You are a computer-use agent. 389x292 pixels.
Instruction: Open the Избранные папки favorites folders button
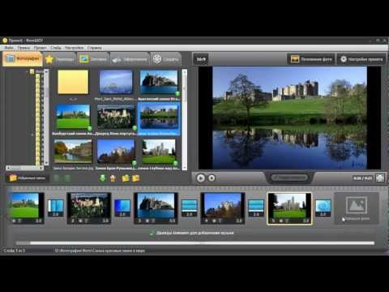[28, 178]
